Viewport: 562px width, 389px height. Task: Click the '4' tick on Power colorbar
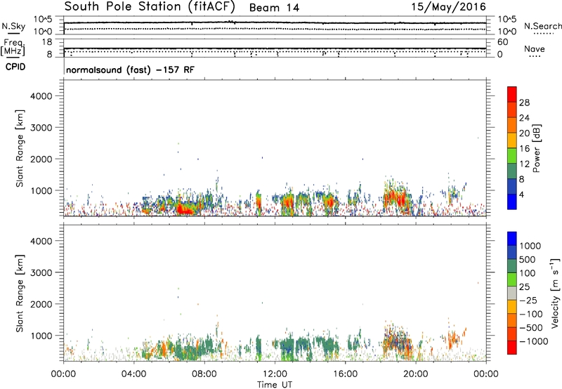pos(522,194)
